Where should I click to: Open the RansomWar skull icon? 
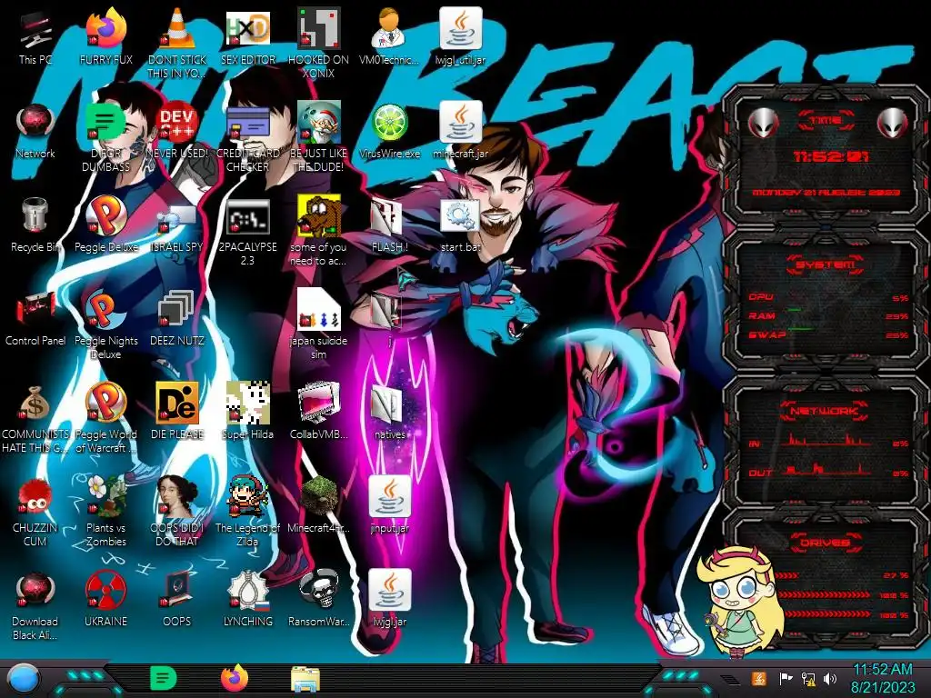pos(318,591)
